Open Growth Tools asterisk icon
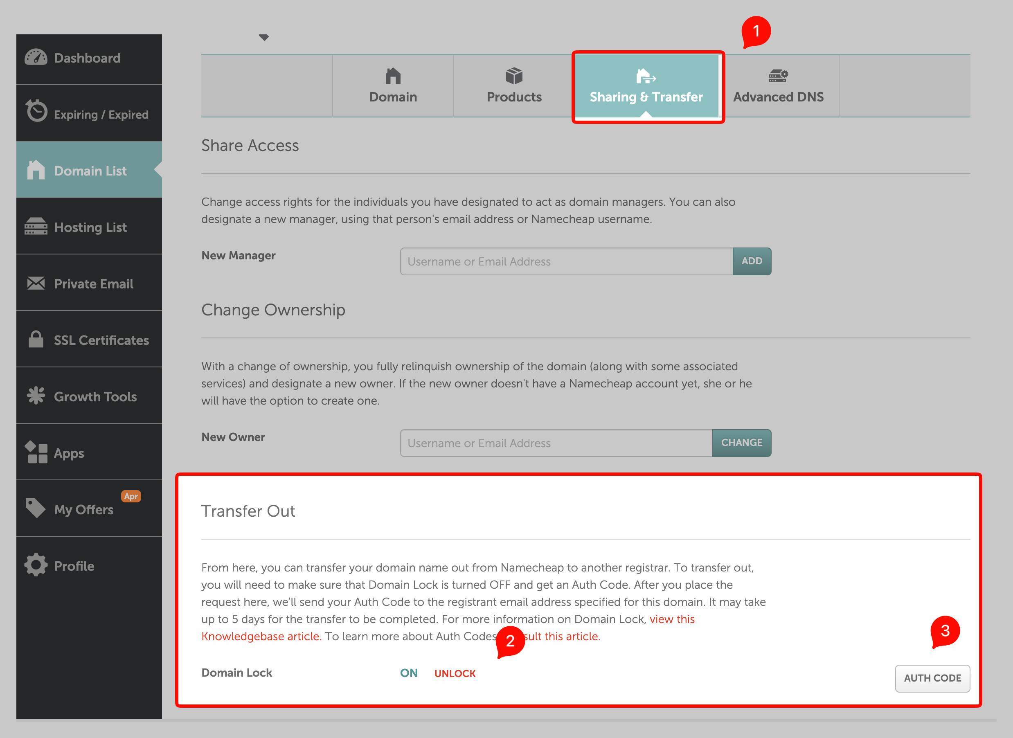1013x738 pixels. point(36,396)
